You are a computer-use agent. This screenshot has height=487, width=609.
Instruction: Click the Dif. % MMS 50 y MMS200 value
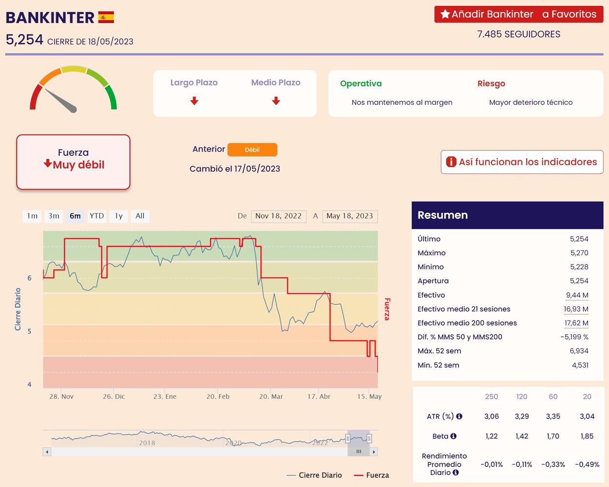coord(574,337)
